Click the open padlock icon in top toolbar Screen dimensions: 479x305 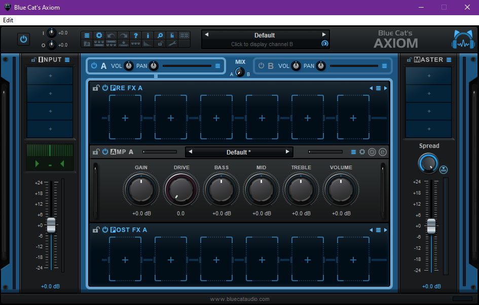160,44
